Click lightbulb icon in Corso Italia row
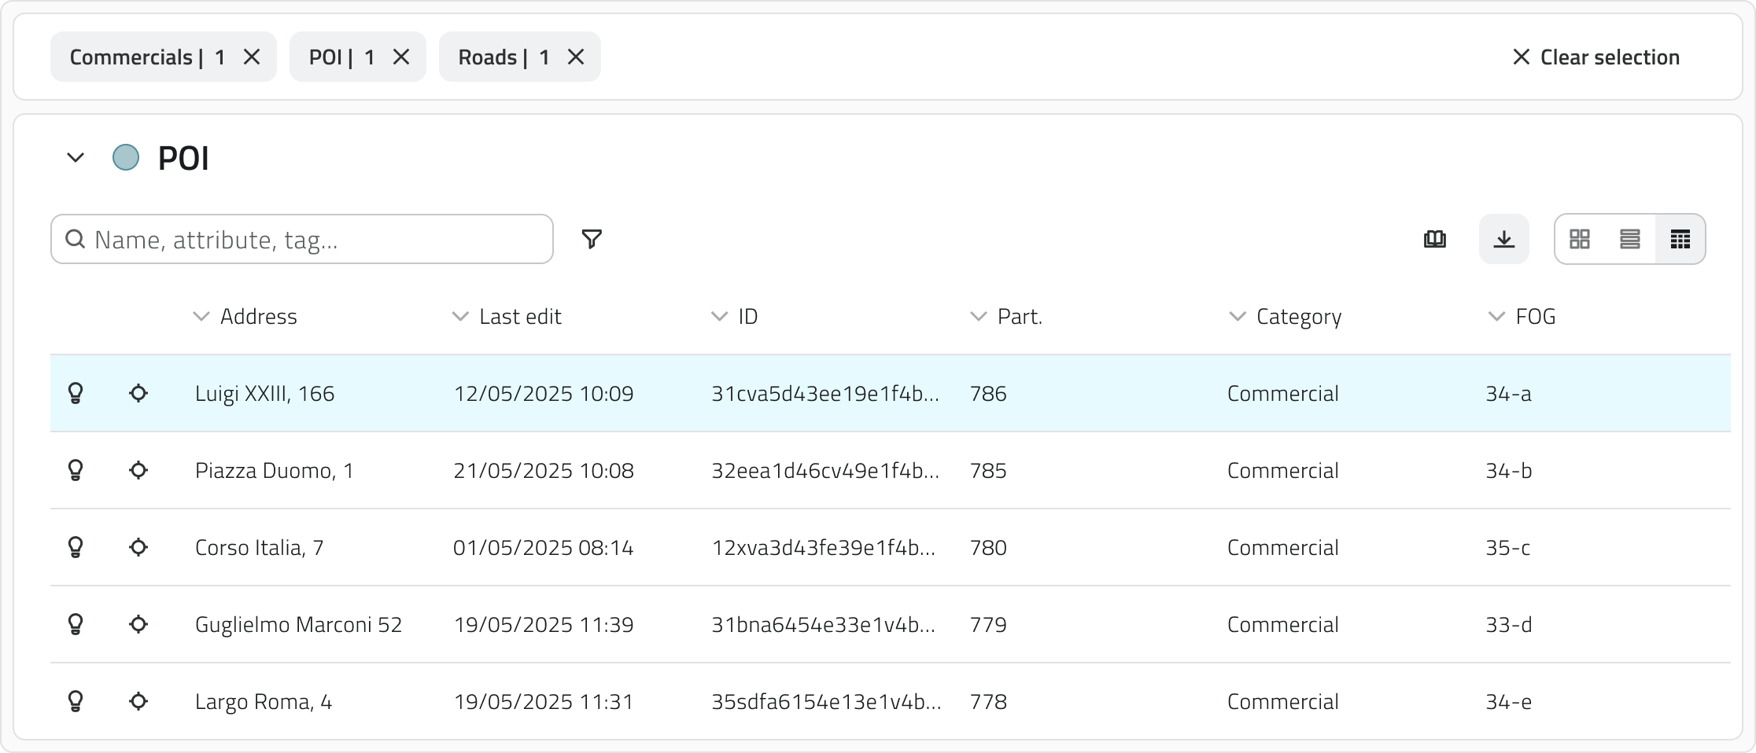Viewport: 1756px width, 753px height. 76,547
